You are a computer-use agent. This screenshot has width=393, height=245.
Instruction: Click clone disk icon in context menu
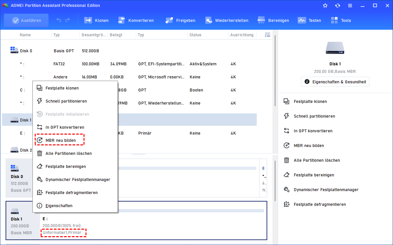[x=40, y=88]
